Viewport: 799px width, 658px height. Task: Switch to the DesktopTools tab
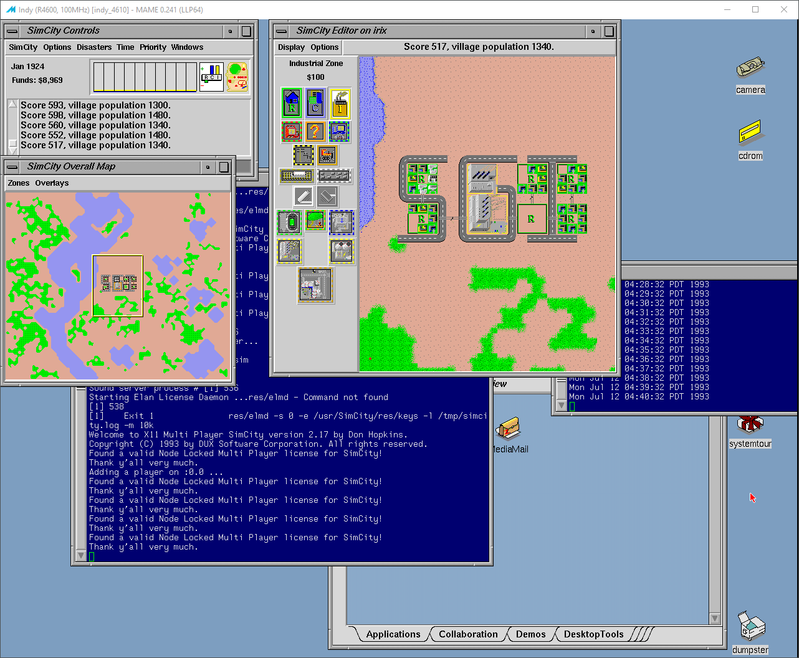click(593, 634)
